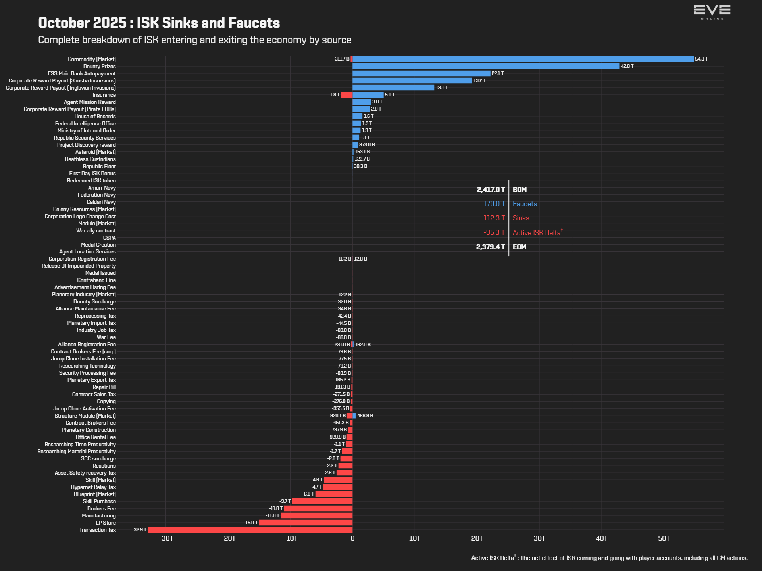Click the EVE Online logo

click(712, 12)
